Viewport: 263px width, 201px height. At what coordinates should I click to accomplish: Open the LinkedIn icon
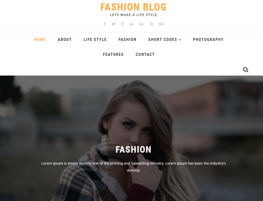pyautogui.click(x=132, y=24)
